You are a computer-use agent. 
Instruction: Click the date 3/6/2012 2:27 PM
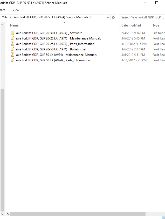(133, 49)
